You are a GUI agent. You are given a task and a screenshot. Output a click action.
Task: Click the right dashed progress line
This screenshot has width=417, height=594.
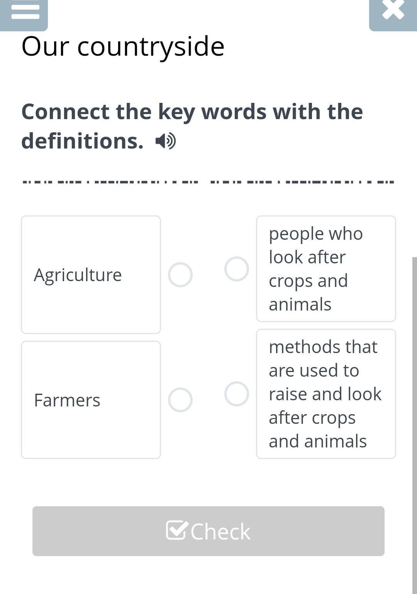click(x=302, y=182)
